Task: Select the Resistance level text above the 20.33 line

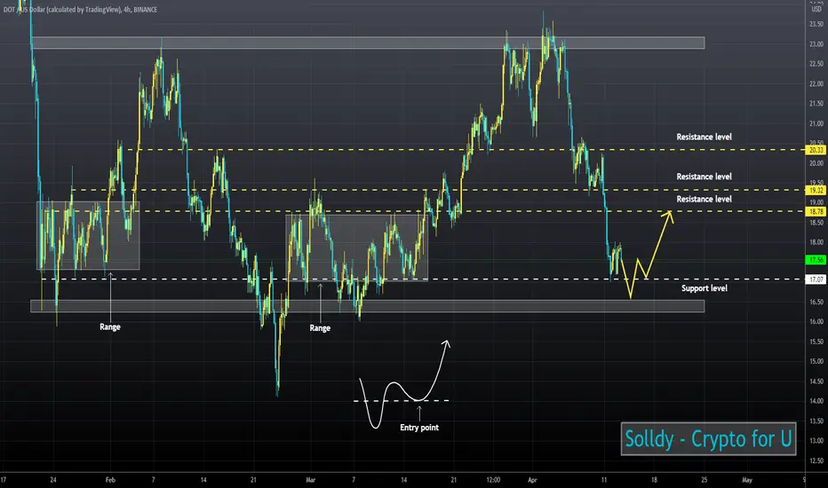Action: pos(704,138)
